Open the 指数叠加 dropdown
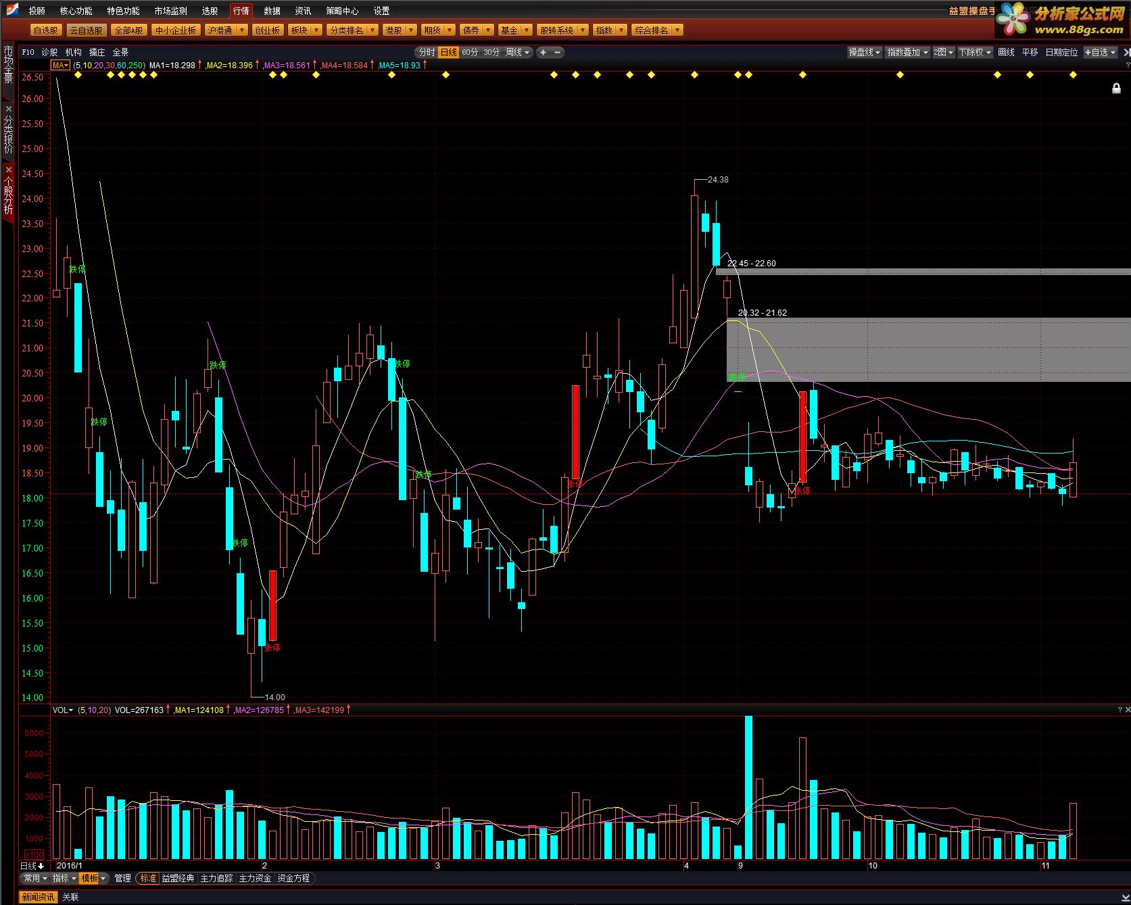 (908, 52)
